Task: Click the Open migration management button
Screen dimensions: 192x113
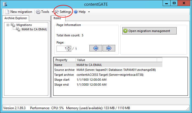Action: 149,31
